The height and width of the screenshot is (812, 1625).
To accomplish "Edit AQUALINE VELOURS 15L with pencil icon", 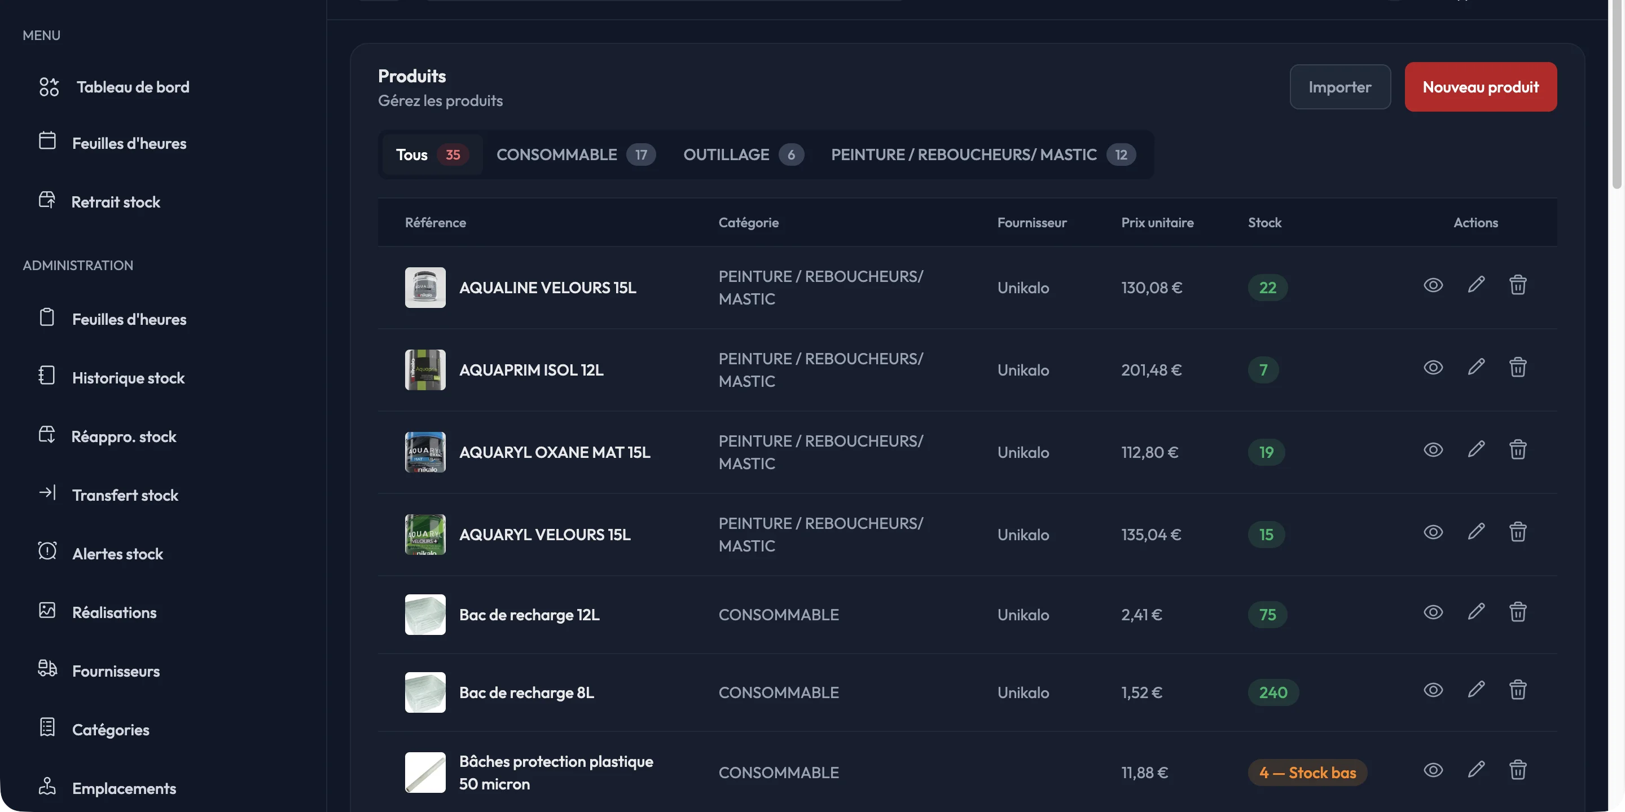I will tap(1475, 285).
